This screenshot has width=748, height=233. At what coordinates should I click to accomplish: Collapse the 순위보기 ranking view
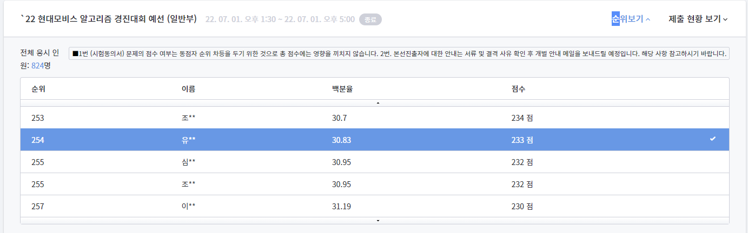tap(631, 19)
